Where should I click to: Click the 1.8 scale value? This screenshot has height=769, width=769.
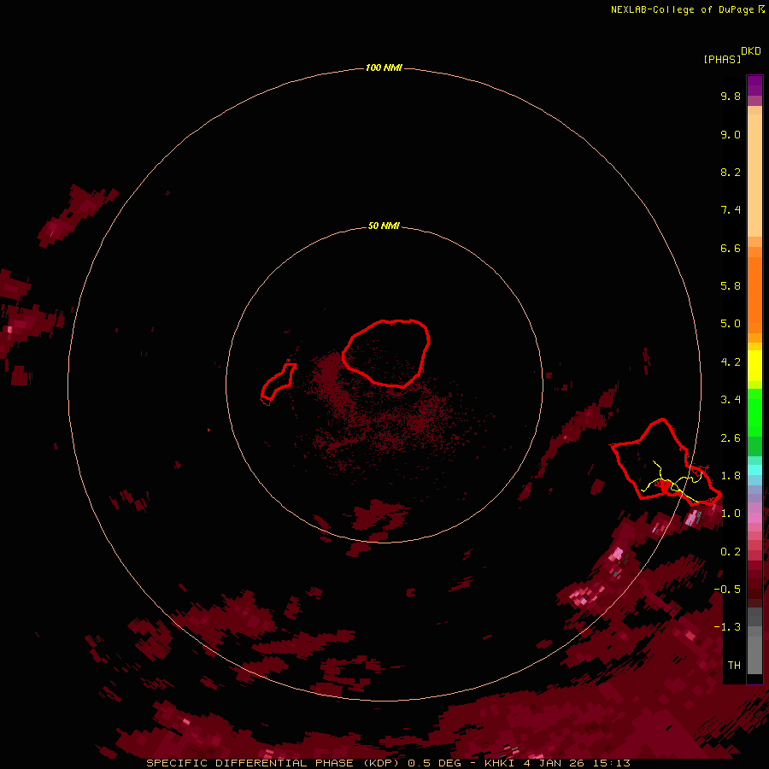coord(731,476)
